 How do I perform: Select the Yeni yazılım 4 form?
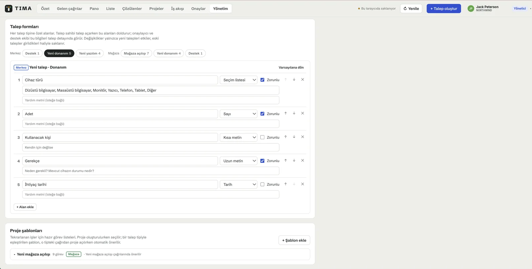pos(90,53)
